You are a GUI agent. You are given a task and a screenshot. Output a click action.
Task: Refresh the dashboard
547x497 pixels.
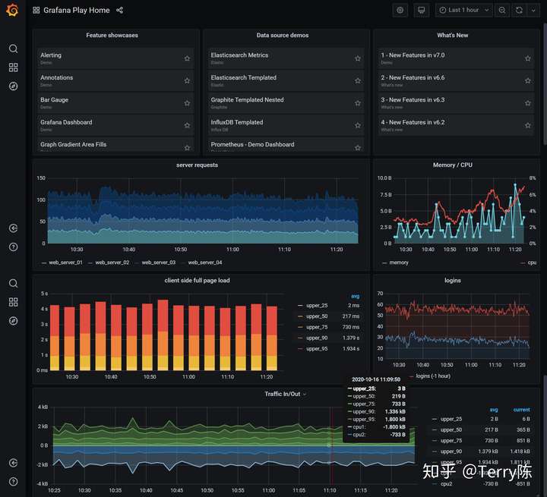pyautogui.click(x=519, y=10)
